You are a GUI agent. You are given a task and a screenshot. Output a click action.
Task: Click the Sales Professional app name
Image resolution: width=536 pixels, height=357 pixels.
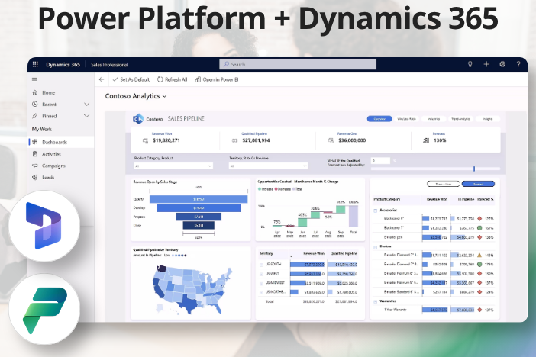click(x=109, y=64)
